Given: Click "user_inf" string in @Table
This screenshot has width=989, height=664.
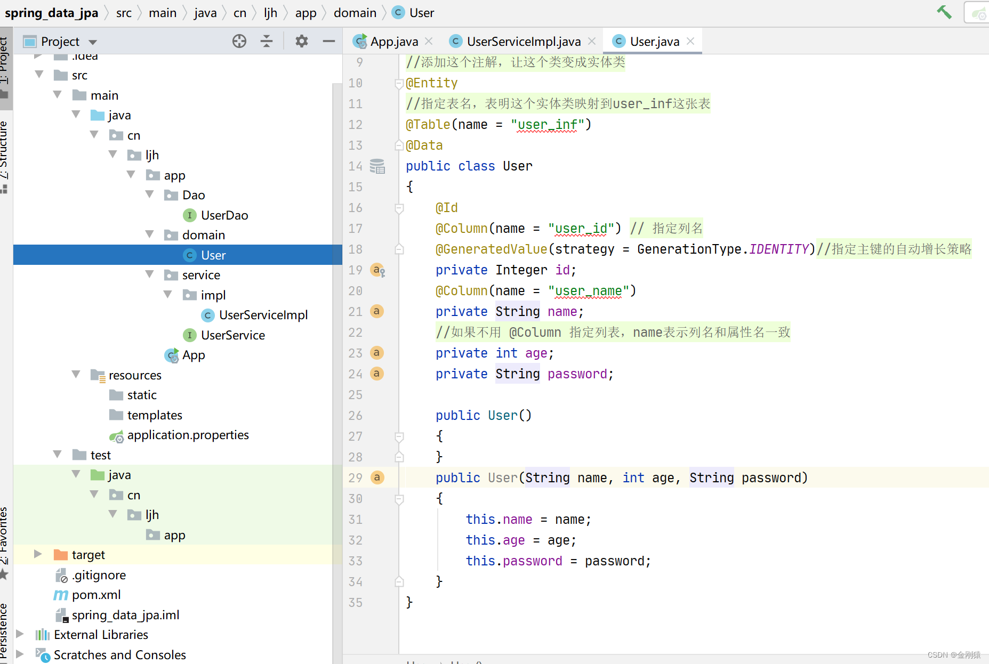Looking at the screenshot, I should pos(547,125).
